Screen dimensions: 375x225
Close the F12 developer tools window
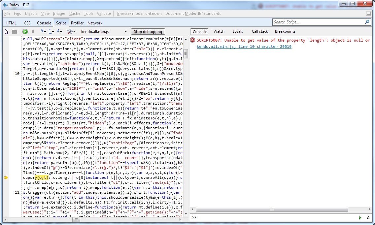click(365, 4)
